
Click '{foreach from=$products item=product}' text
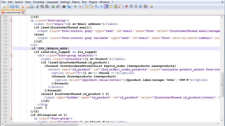tap(84, 76)
